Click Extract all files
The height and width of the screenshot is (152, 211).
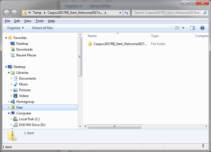pos(43,28)
